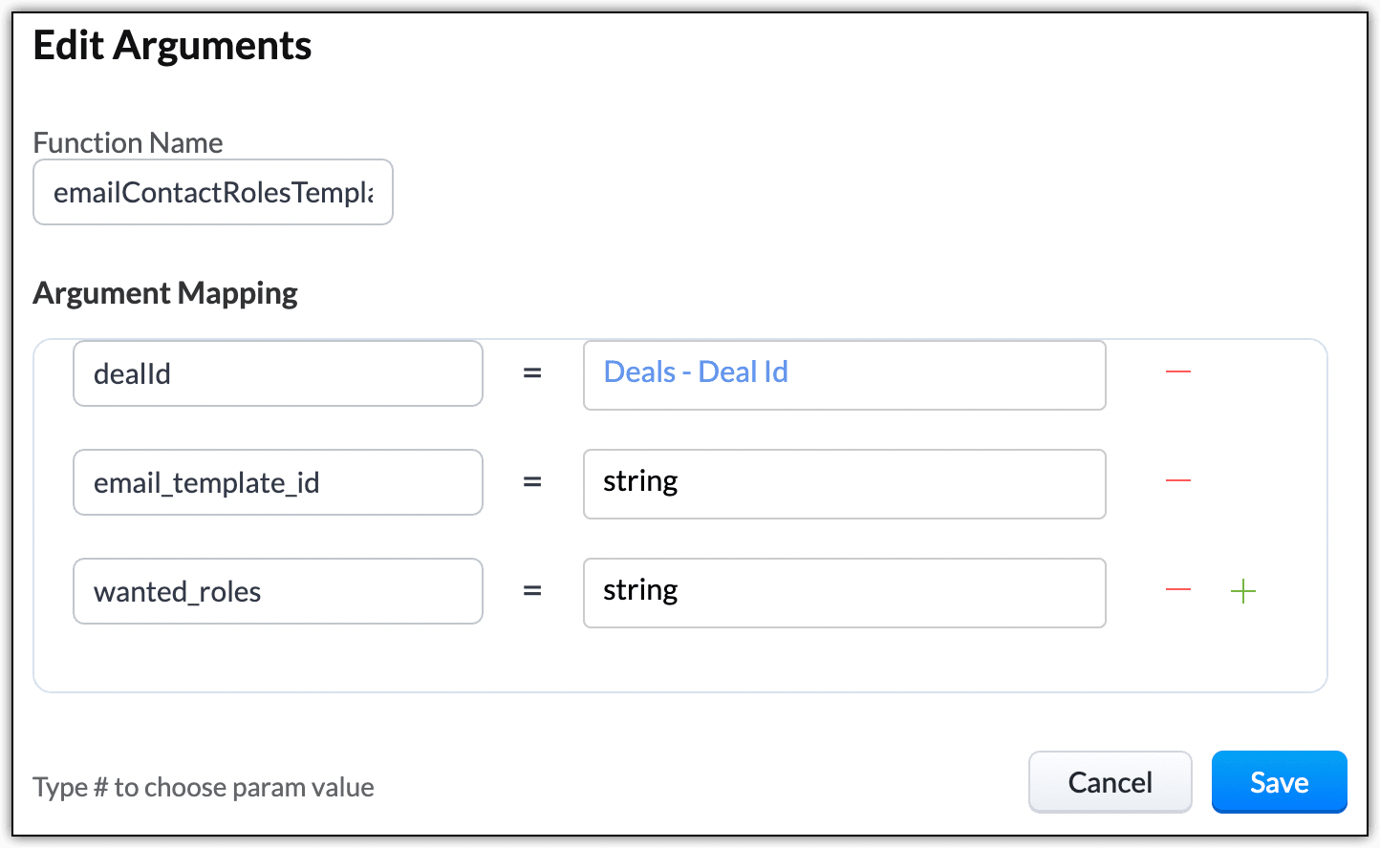1380x848 pixels.
Task: Cancel editing arguments
Action: 1110,782
